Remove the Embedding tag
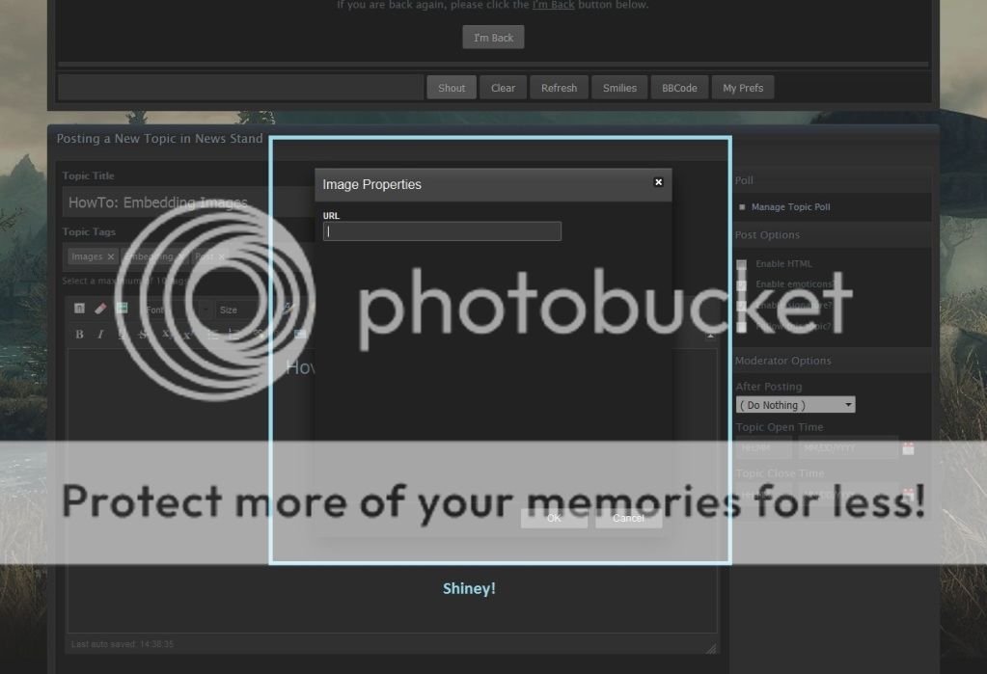 pyautogui.click(x=181, y=256)
